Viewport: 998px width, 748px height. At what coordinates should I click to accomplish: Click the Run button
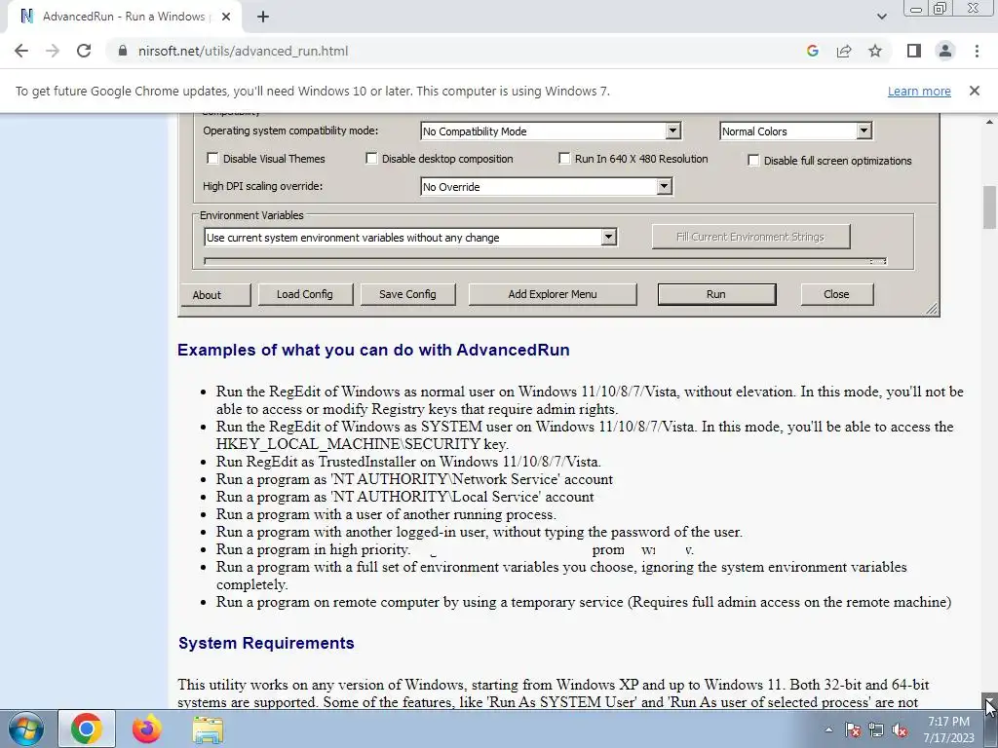coord(716,294)
